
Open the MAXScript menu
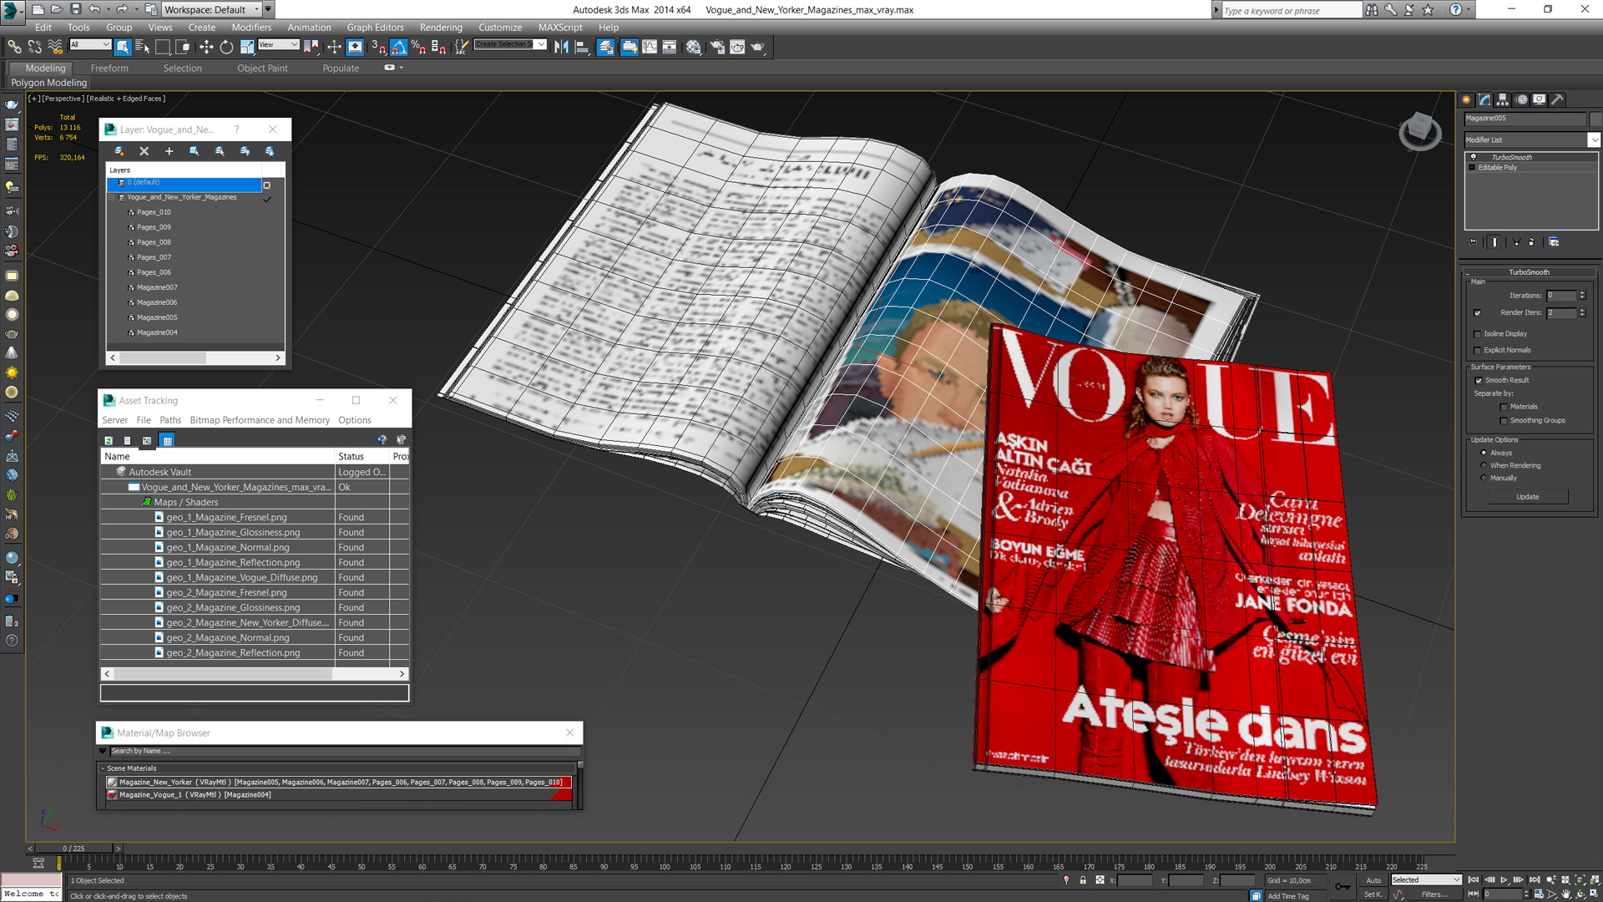click(x=560, y=28)
